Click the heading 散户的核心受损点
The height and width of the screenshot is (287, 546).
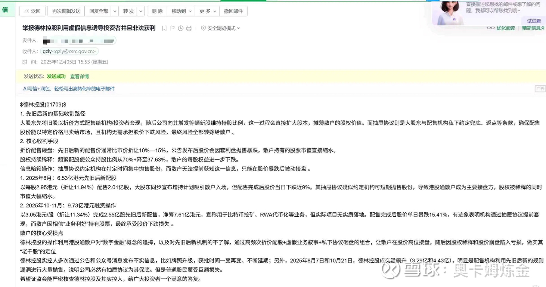pos(41,233)
